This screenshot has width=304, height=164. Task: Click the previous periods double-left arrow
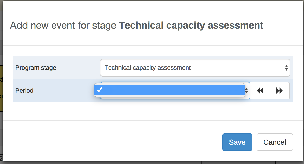pos(260,91)
